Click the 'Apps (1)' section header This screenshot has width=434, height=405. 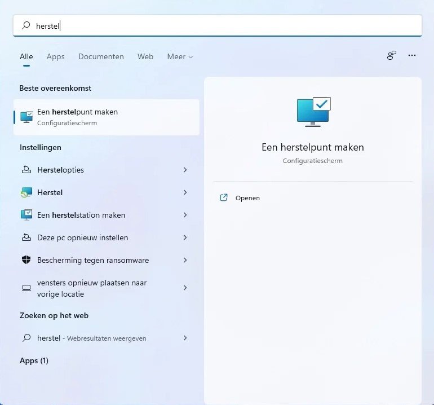tap(34, 360)
